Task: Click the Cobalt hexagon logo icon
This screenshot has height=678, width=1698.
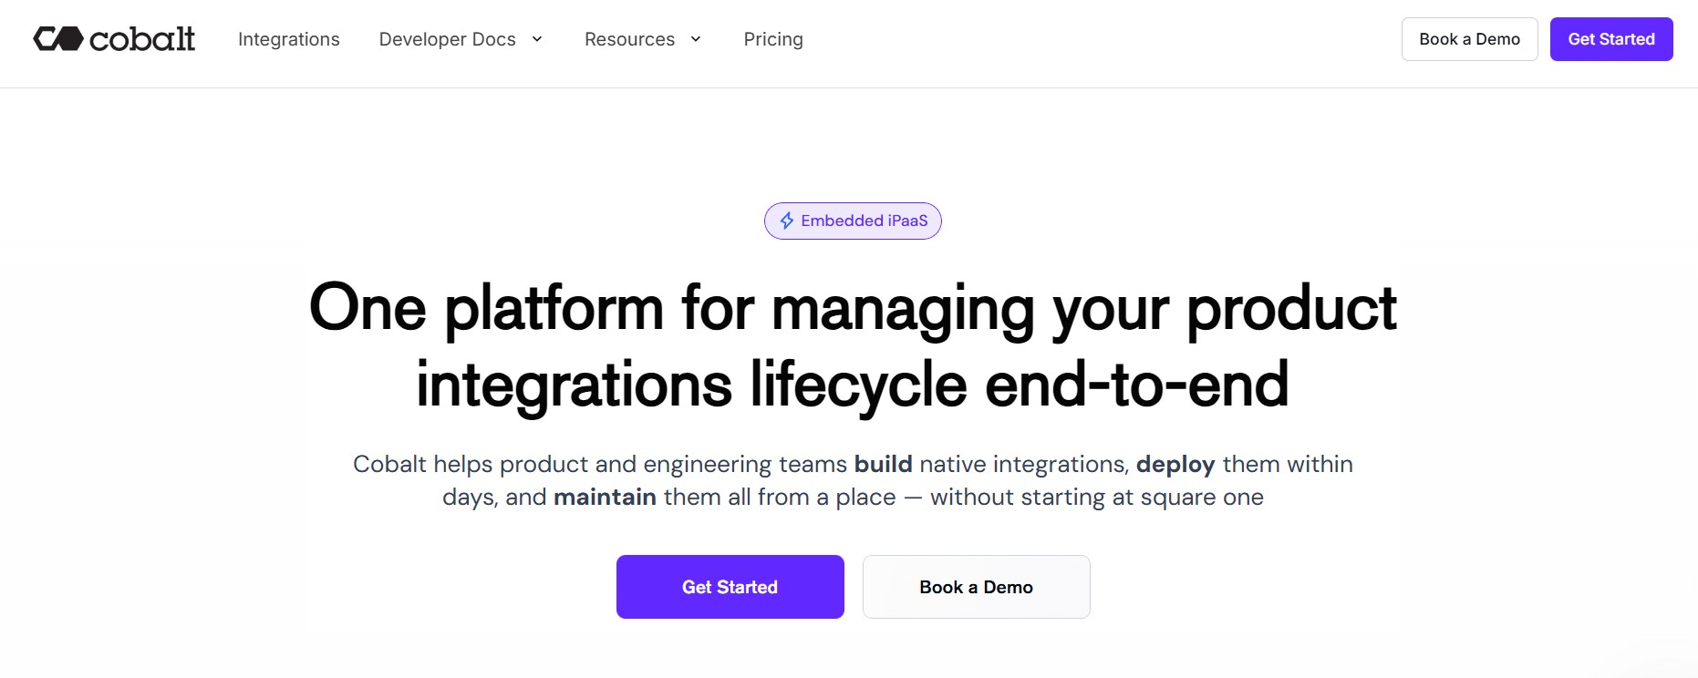Action: point(58,39)
